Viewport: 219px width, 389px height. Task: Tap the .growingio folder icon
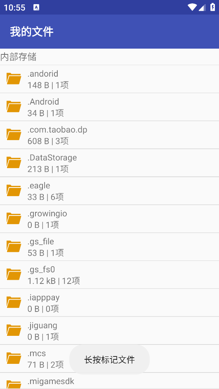coord(14,218)
